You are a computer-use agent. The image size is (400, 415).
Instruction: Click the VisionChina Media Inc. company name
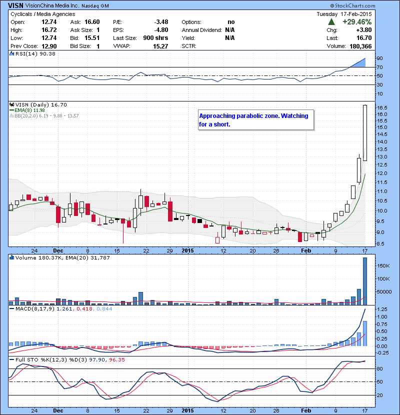pos(52,5)
